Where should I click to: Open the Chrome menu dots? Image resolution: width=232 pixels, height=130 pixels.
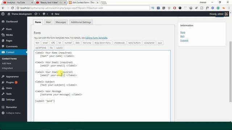pyautogui.click(x=229, y=8)
